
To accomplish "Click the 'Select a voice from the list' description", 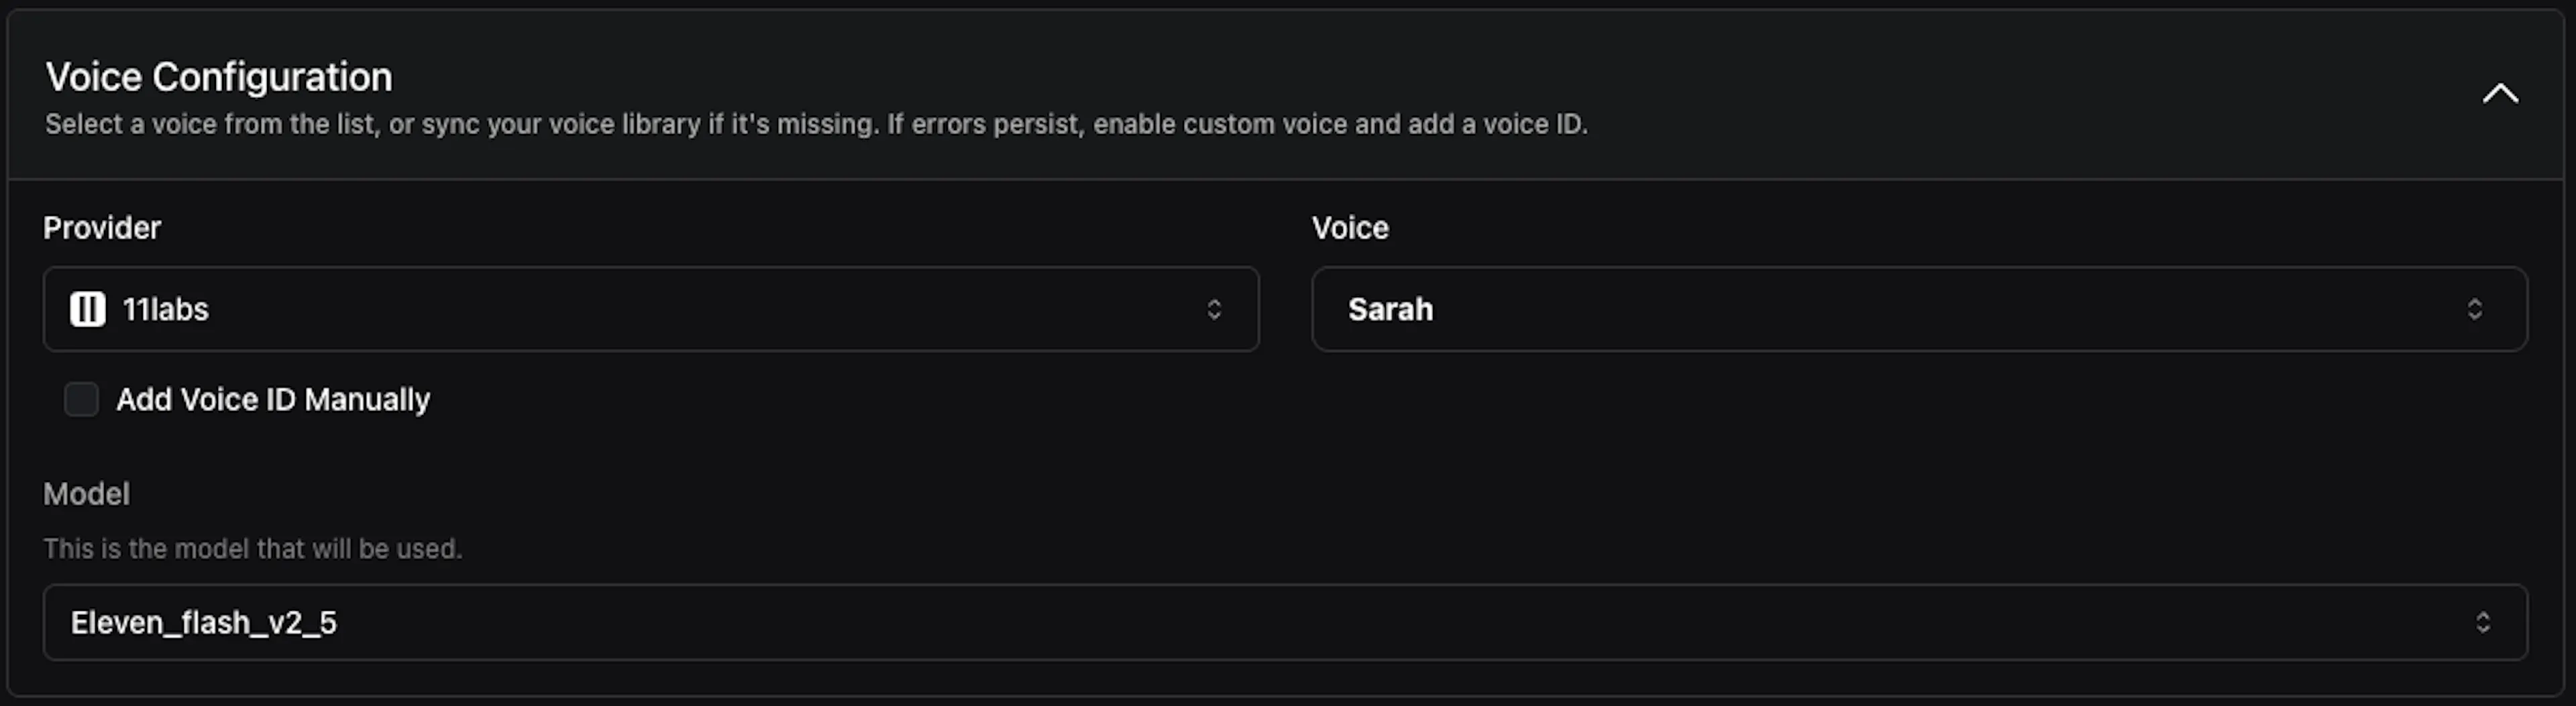I will [x=816, y=125].
